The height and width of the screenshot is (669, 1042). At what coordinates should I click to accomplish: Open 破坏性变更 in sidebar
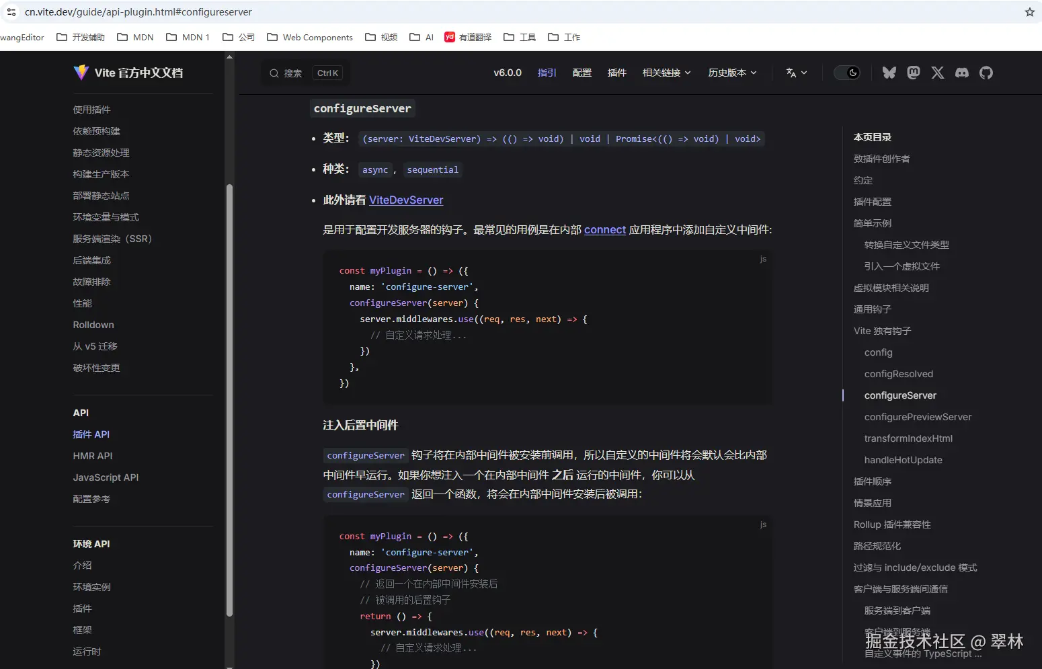point(97,368)
